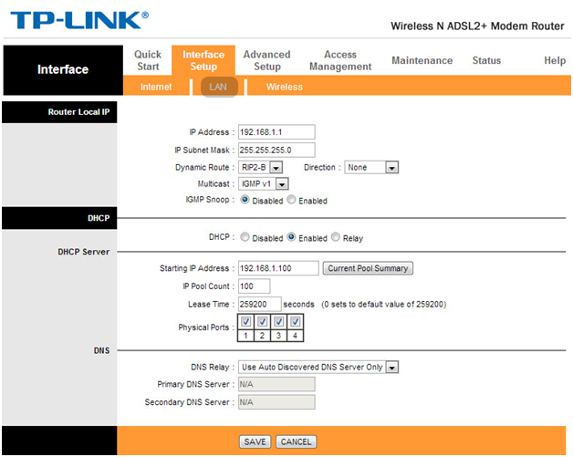Viewport: 573px width, 457px height.
Task: Click the Primary DNS Server field
Action: [276, 384]
